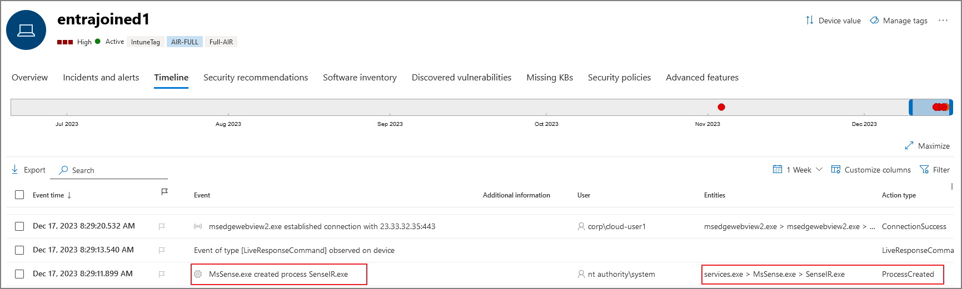Click ConnectionSuccess action type
962x289 pixels.
[x=914, y=226]
